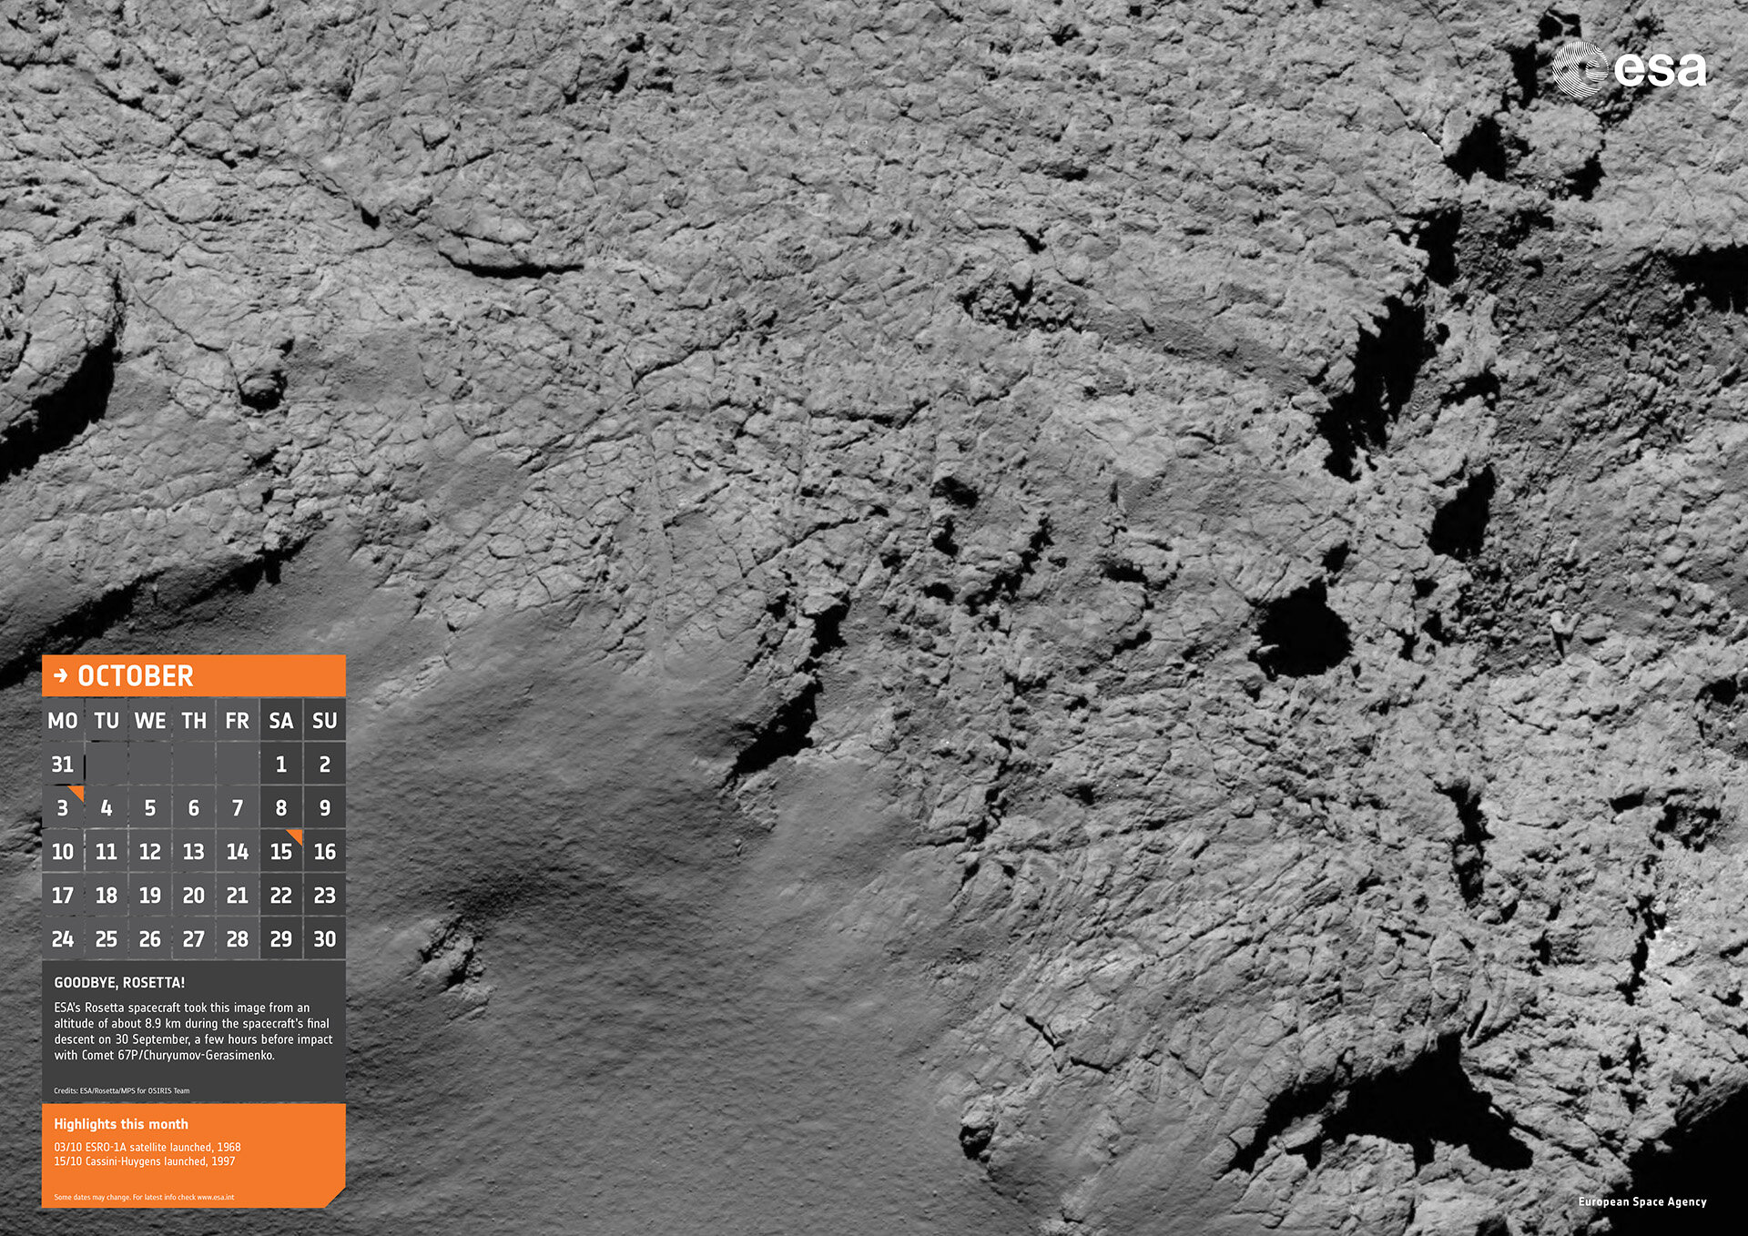Click date 31 in the calendar grid

pyautogui.click(x=63, y=765)
